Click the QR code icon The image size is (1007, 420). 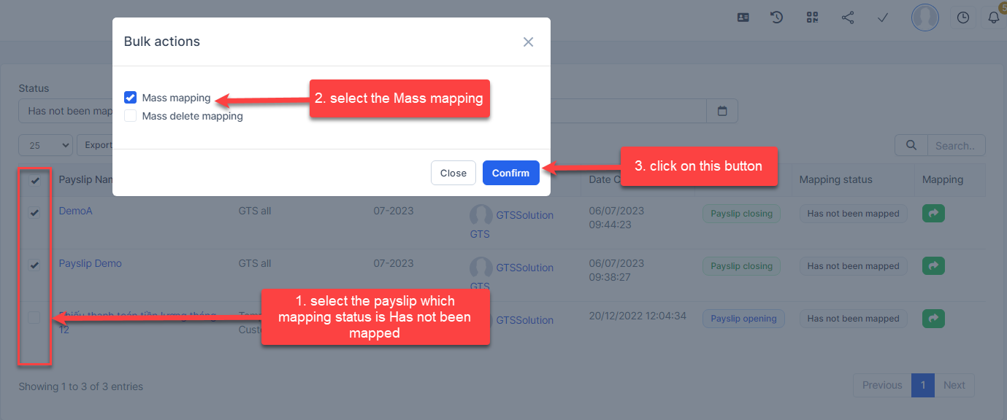pos(812,17)
